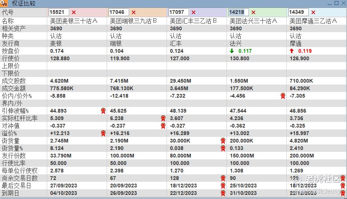Viewport: 347px width, 199px height.
Task: Select the name 美团瑞银三九沽B
Action: coord(133,21)
